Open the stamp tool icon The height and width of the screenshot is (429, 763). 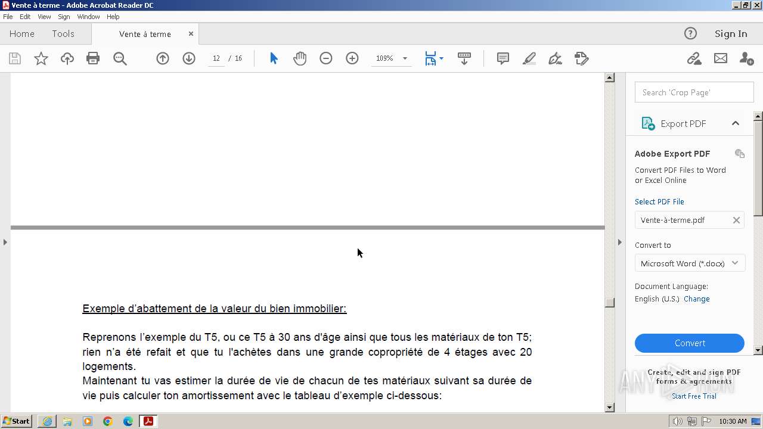pos(581,58)
